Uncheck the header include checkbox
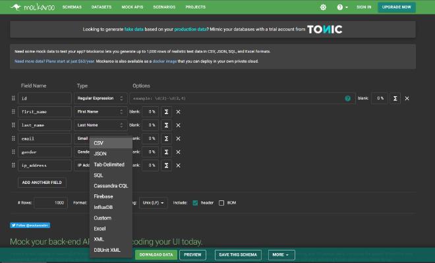The image size is (435, 263). pos(195,203)
